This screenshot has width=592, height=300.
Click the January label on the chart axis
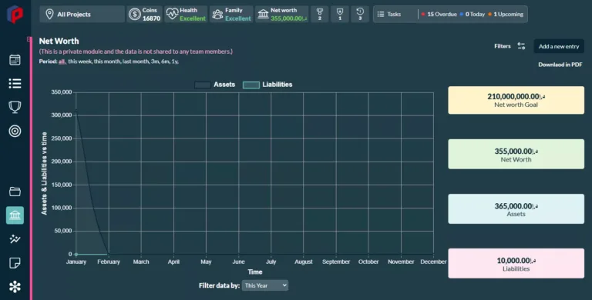(76, 262)
